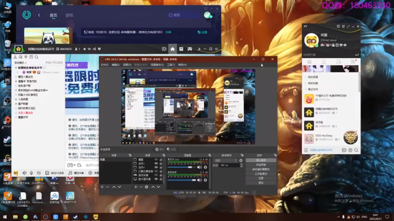
Task: Lock the display capture source
Action: [x=161, y=179]
